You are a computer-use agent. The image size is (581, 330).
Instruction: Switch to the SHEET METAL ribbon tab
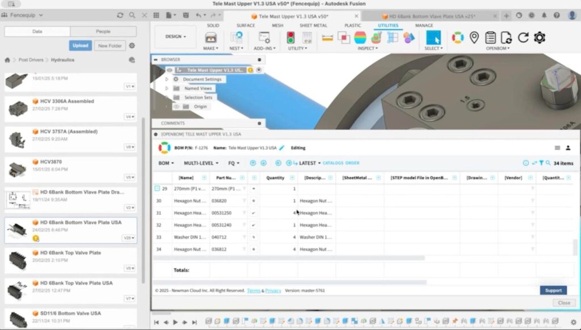click(313, 25)
